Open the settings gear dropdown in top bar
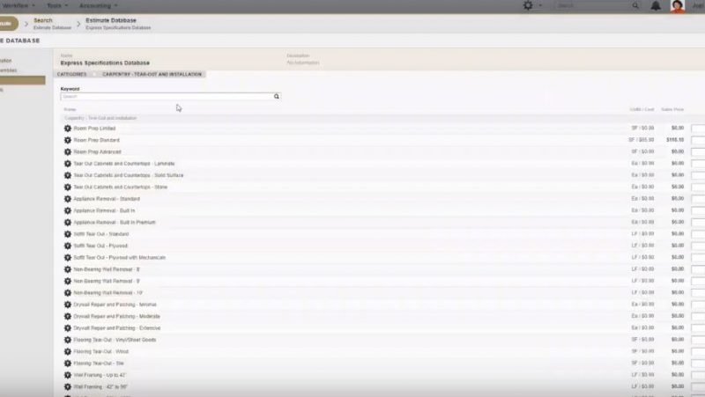 click(x=531, y=5)
